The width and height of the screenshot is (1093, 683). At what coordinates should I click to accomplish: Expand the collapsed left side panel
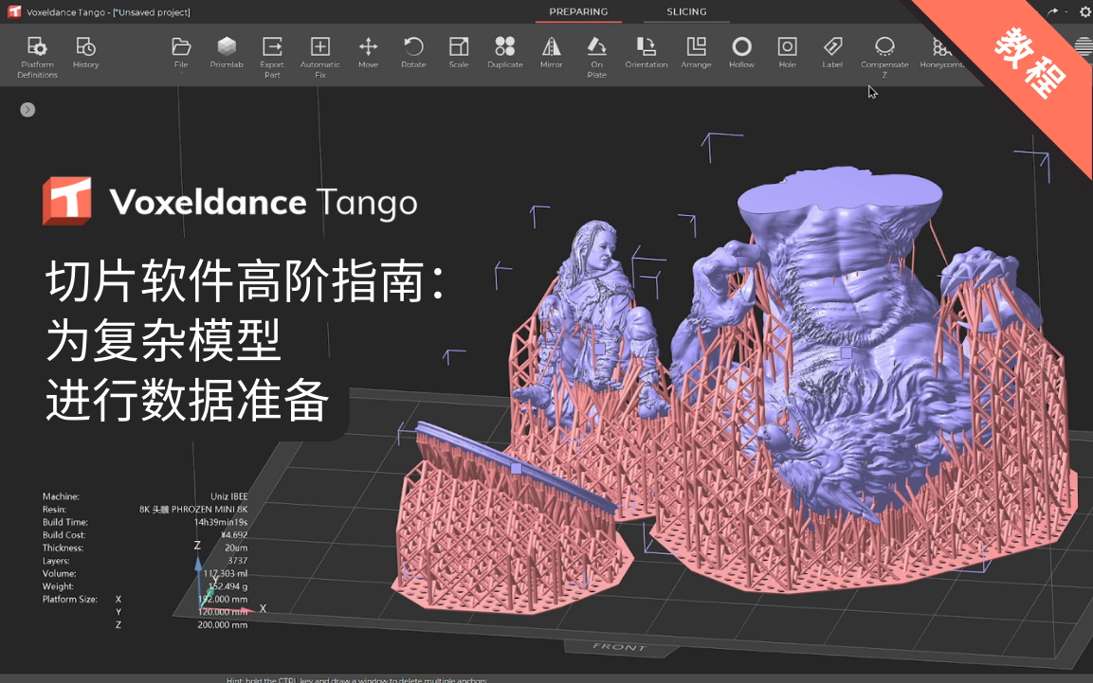click(27, 110)
